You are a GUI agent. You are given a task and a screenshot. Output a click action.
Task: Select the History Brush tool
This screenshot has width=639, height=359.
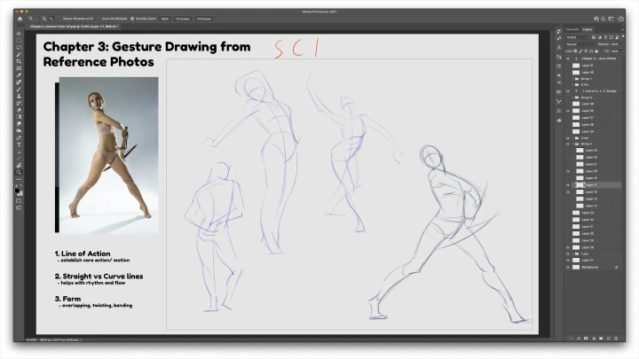pos(19,103)
